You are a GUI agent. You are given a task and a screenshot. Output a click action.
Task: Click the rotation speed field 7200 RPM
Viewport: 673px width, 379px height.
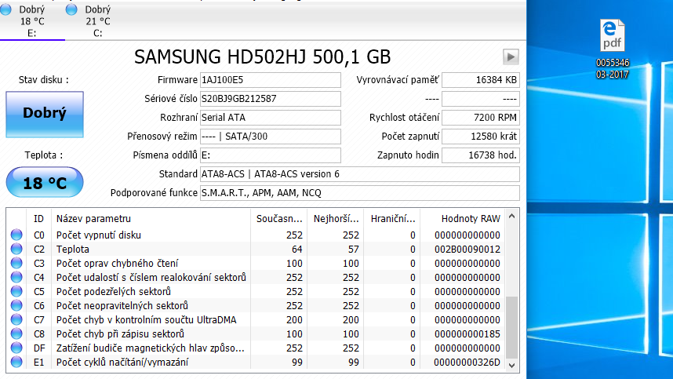pyautogui.click(x=481, y=118)
